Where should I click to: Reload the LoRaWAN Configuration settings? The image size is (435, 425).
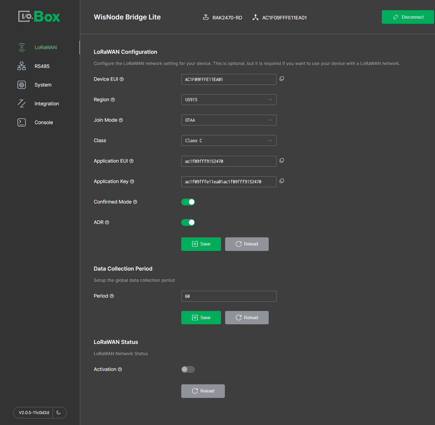247,244
